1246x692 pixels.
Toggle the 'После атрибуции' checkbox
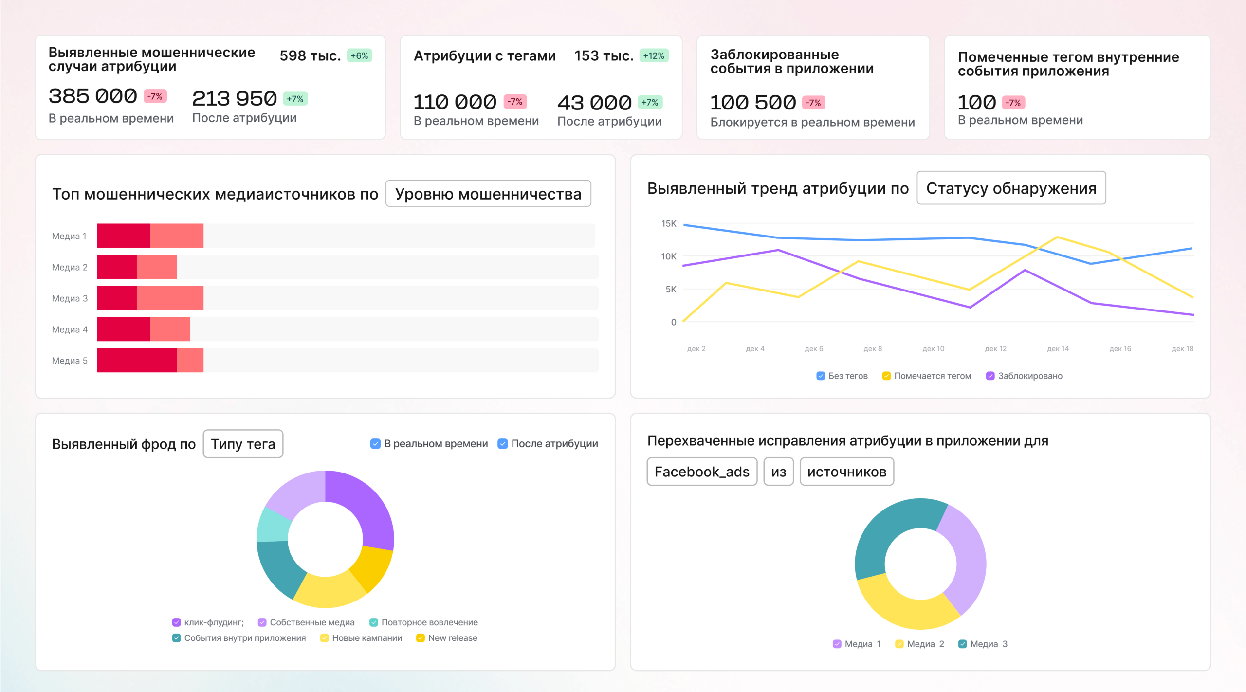503,444
